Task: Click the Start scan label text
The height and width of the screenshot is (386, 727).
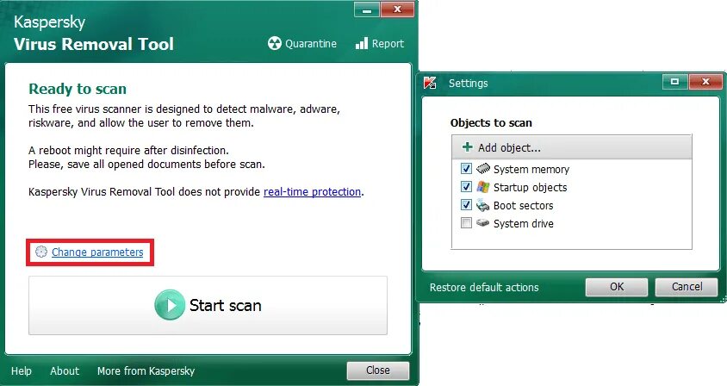Action: point(226,305)
